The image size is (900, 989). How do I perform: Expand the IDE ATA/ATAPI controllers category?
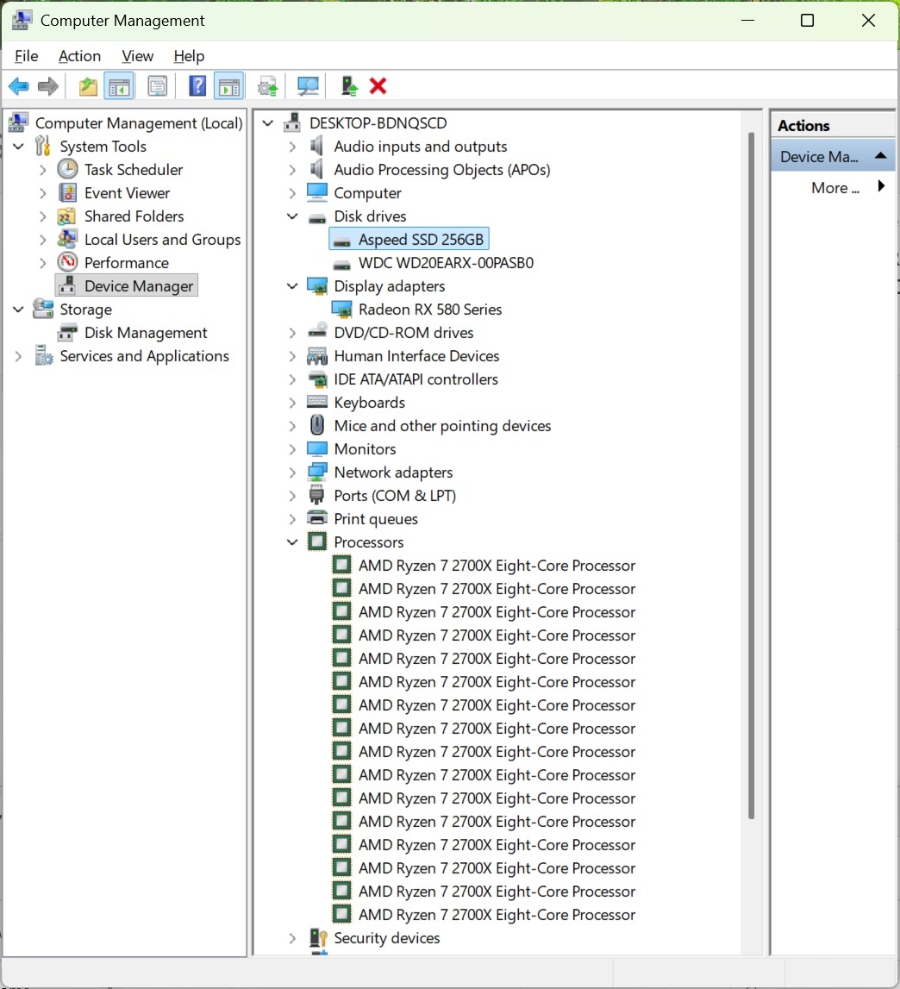292,379
